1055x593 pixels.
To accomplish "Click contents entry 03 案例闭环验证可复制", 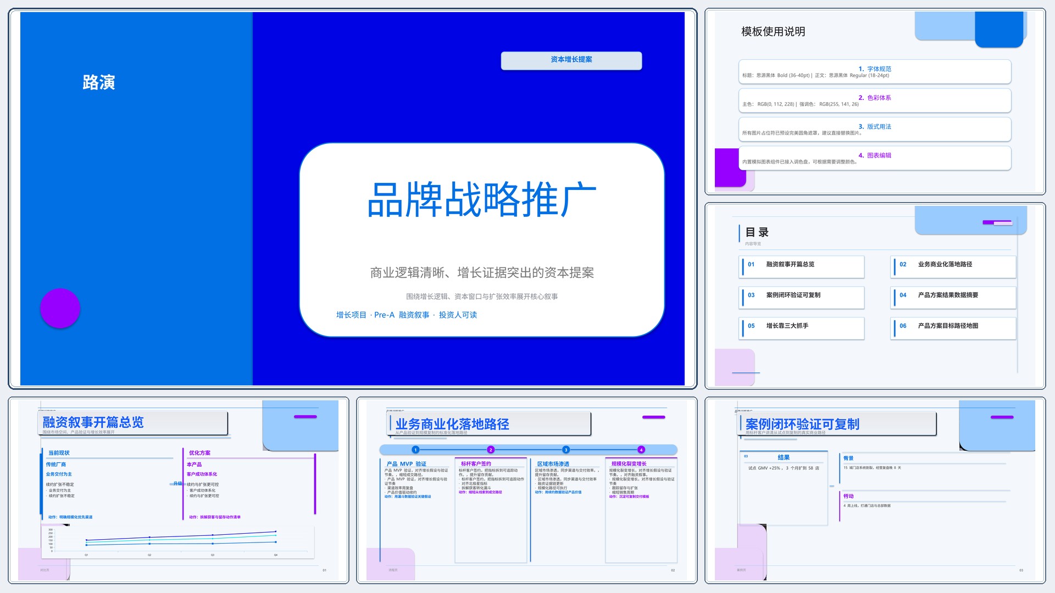I will pos(802,298).
